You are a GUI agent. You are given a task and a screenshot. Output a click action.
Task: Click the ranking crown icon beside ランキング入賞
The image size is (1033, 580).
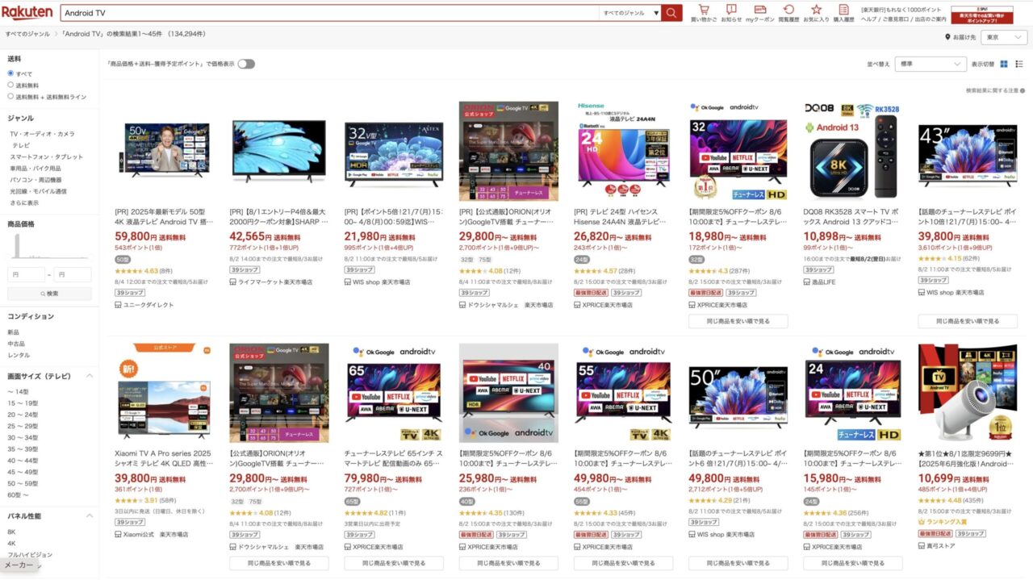click(922, 522)
